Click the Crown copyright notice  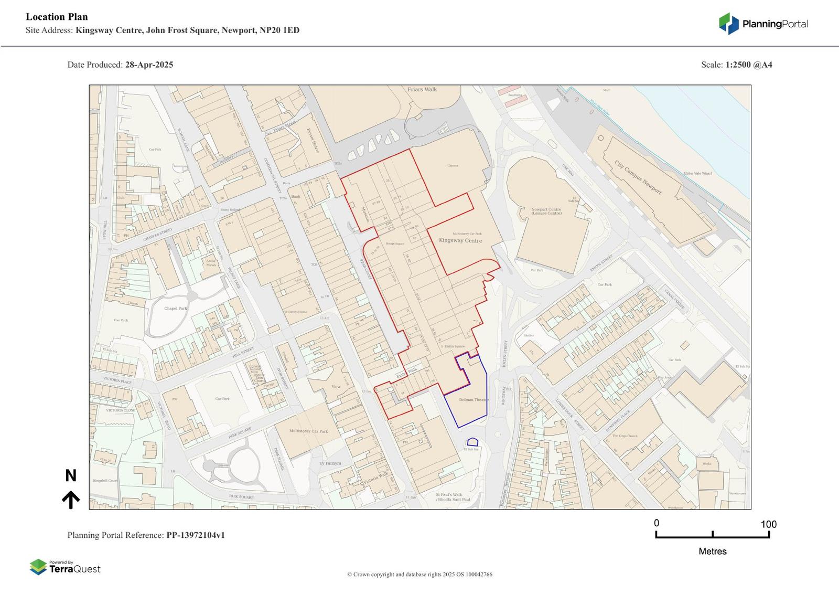419,575
